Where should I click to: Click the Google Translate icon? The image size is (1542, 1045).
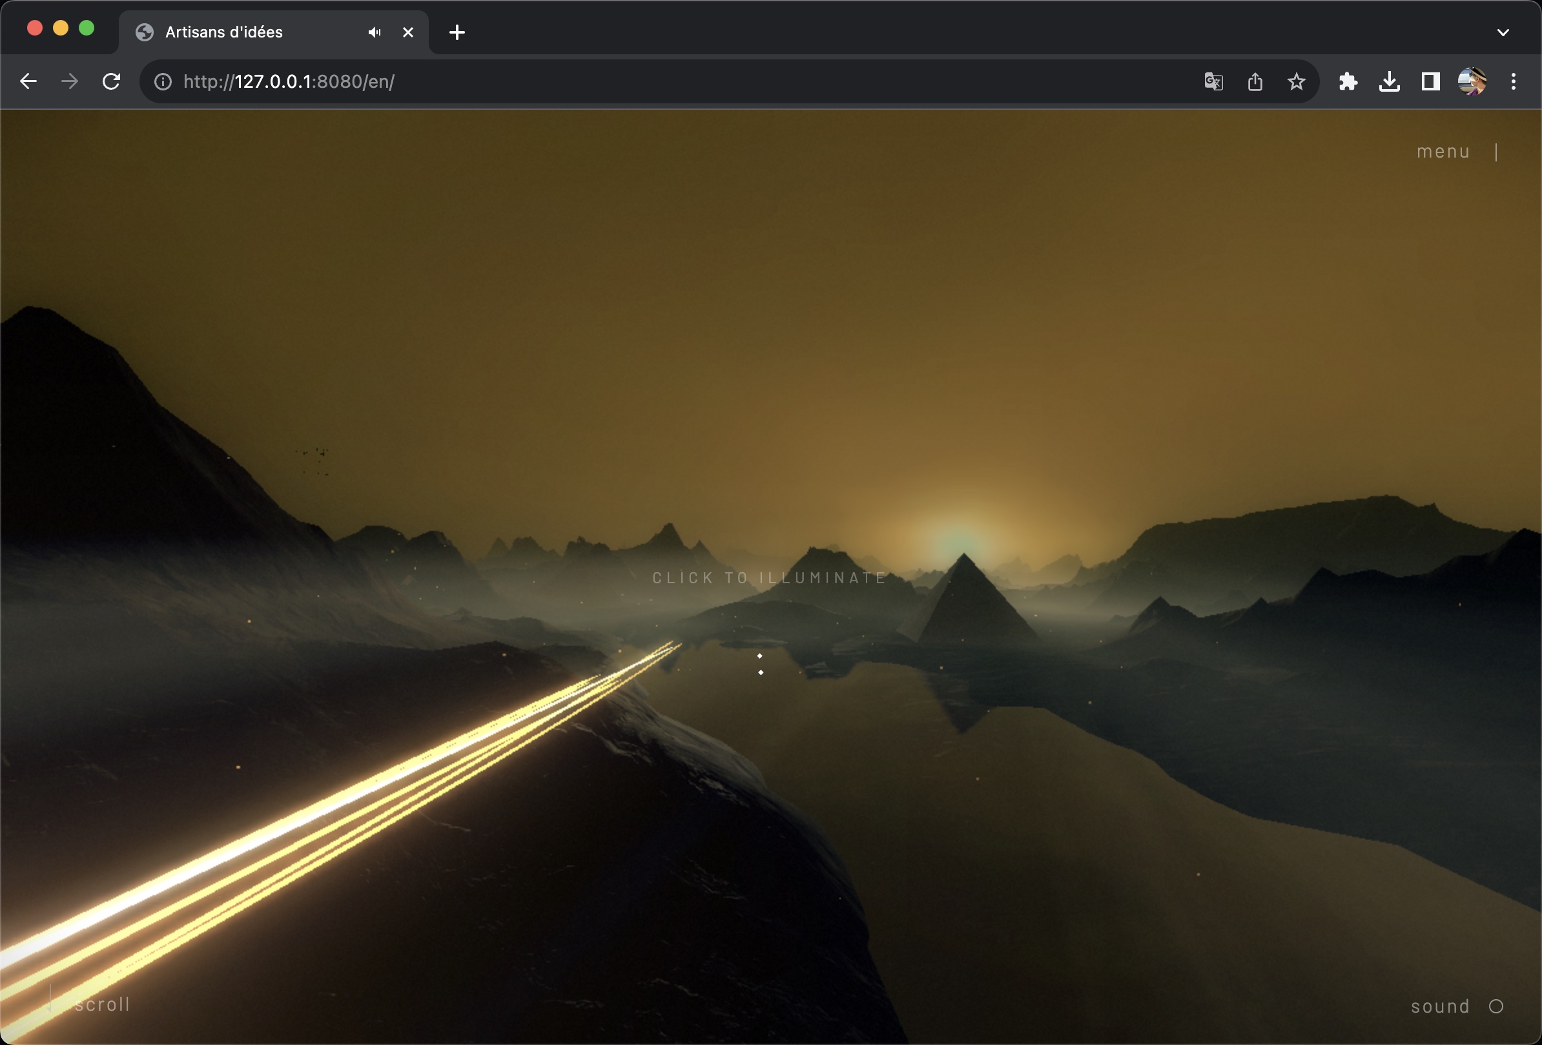[x=1213, y=81]
